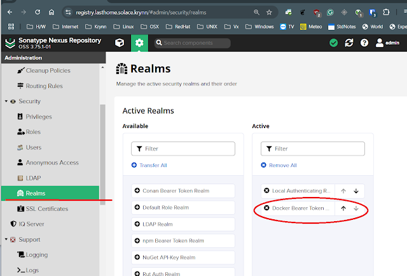The image size is (407, 276).
Task: Collapse the Security tree section
Action: [x=6, y=101]
